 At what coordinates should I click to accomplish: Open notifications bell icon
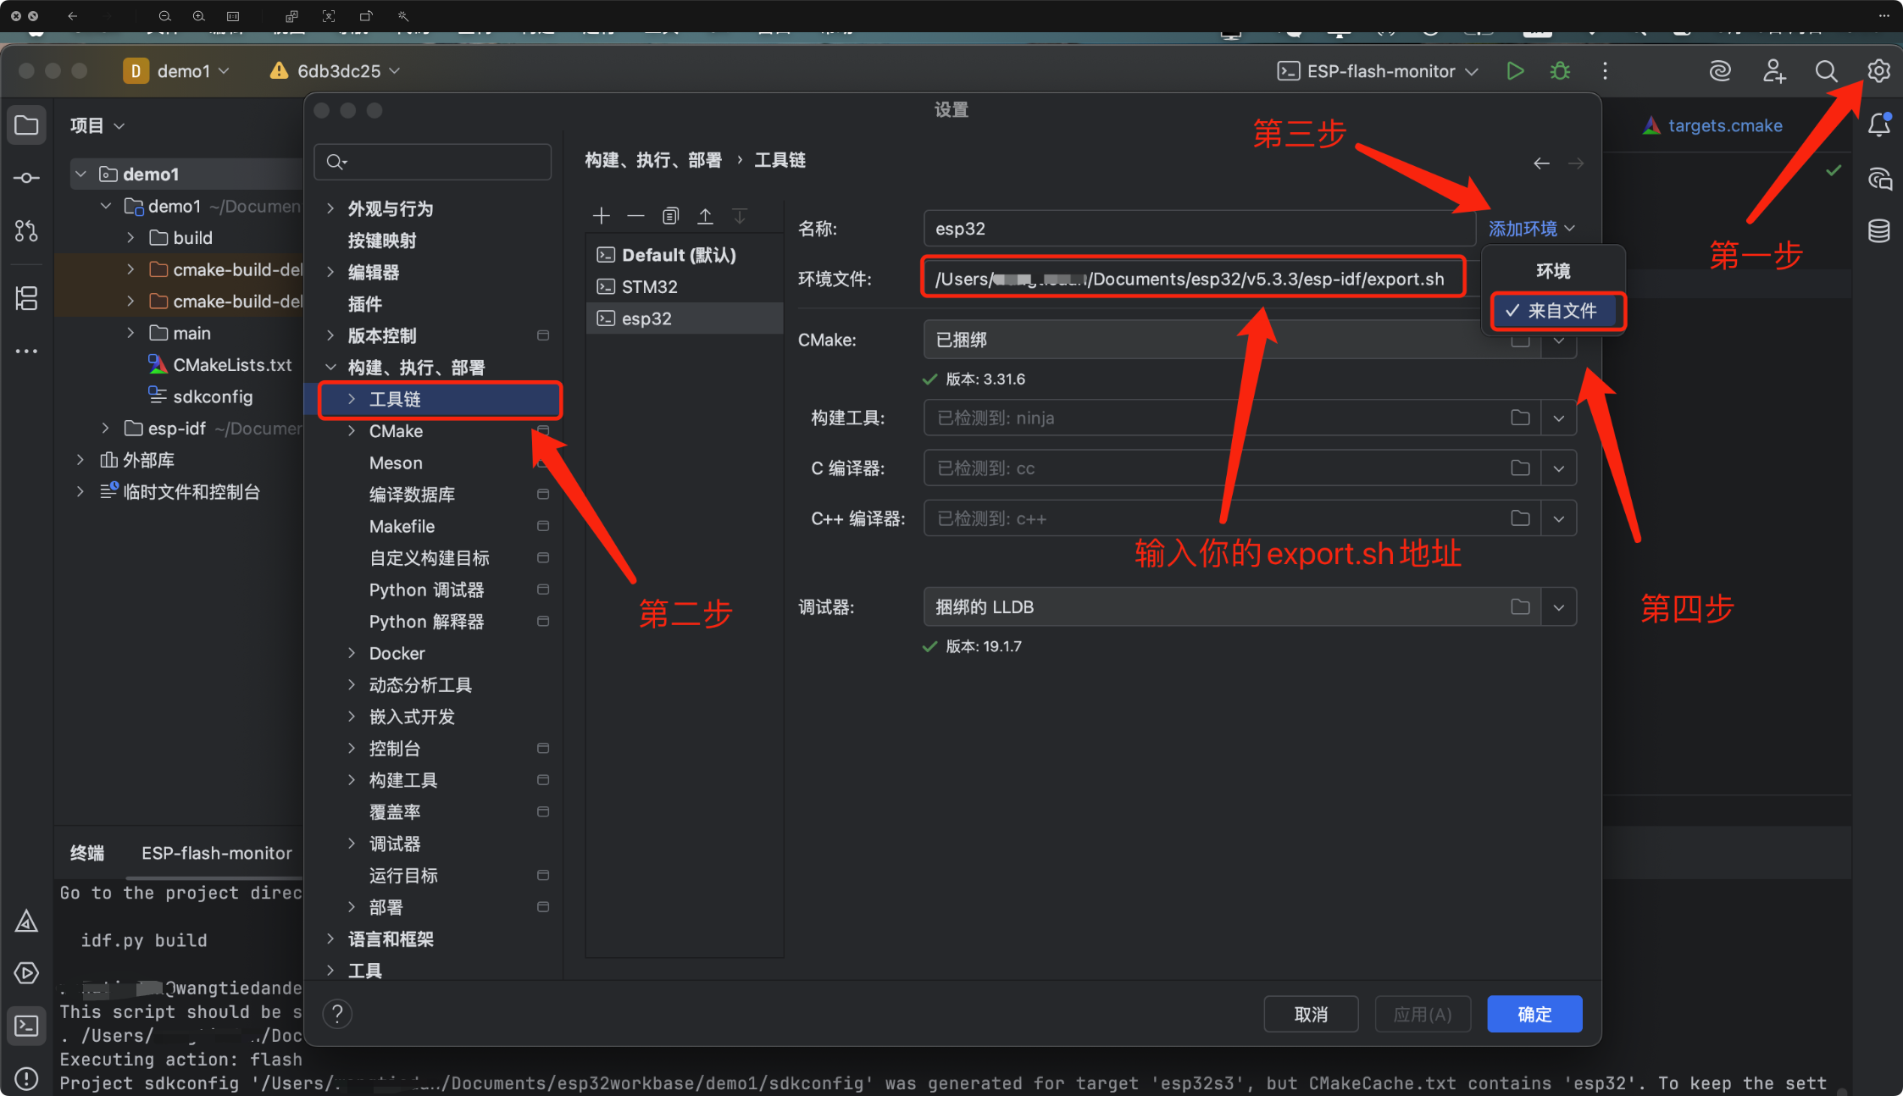(1878, 125)
